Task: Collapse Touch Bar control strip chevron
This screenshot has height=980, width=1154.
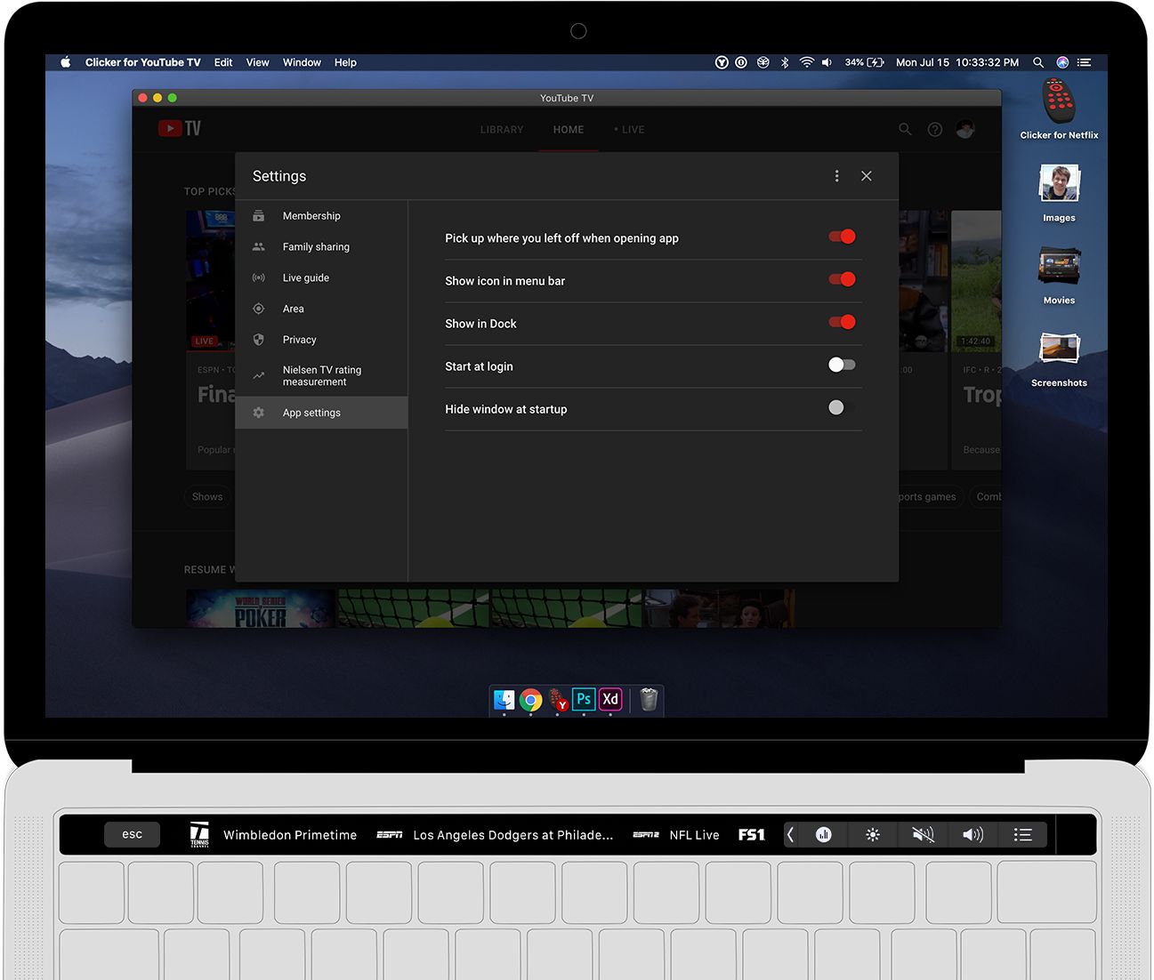Action: pos(790,834)
